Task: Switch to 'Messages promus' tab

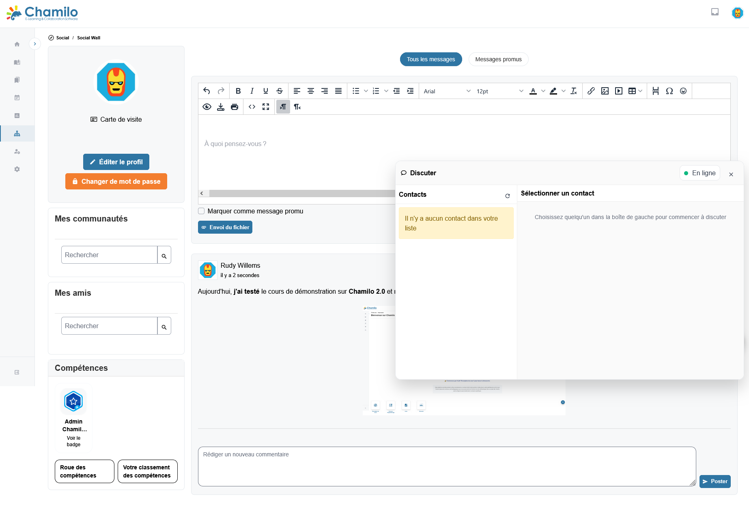Action: click(x=498, y=59)
